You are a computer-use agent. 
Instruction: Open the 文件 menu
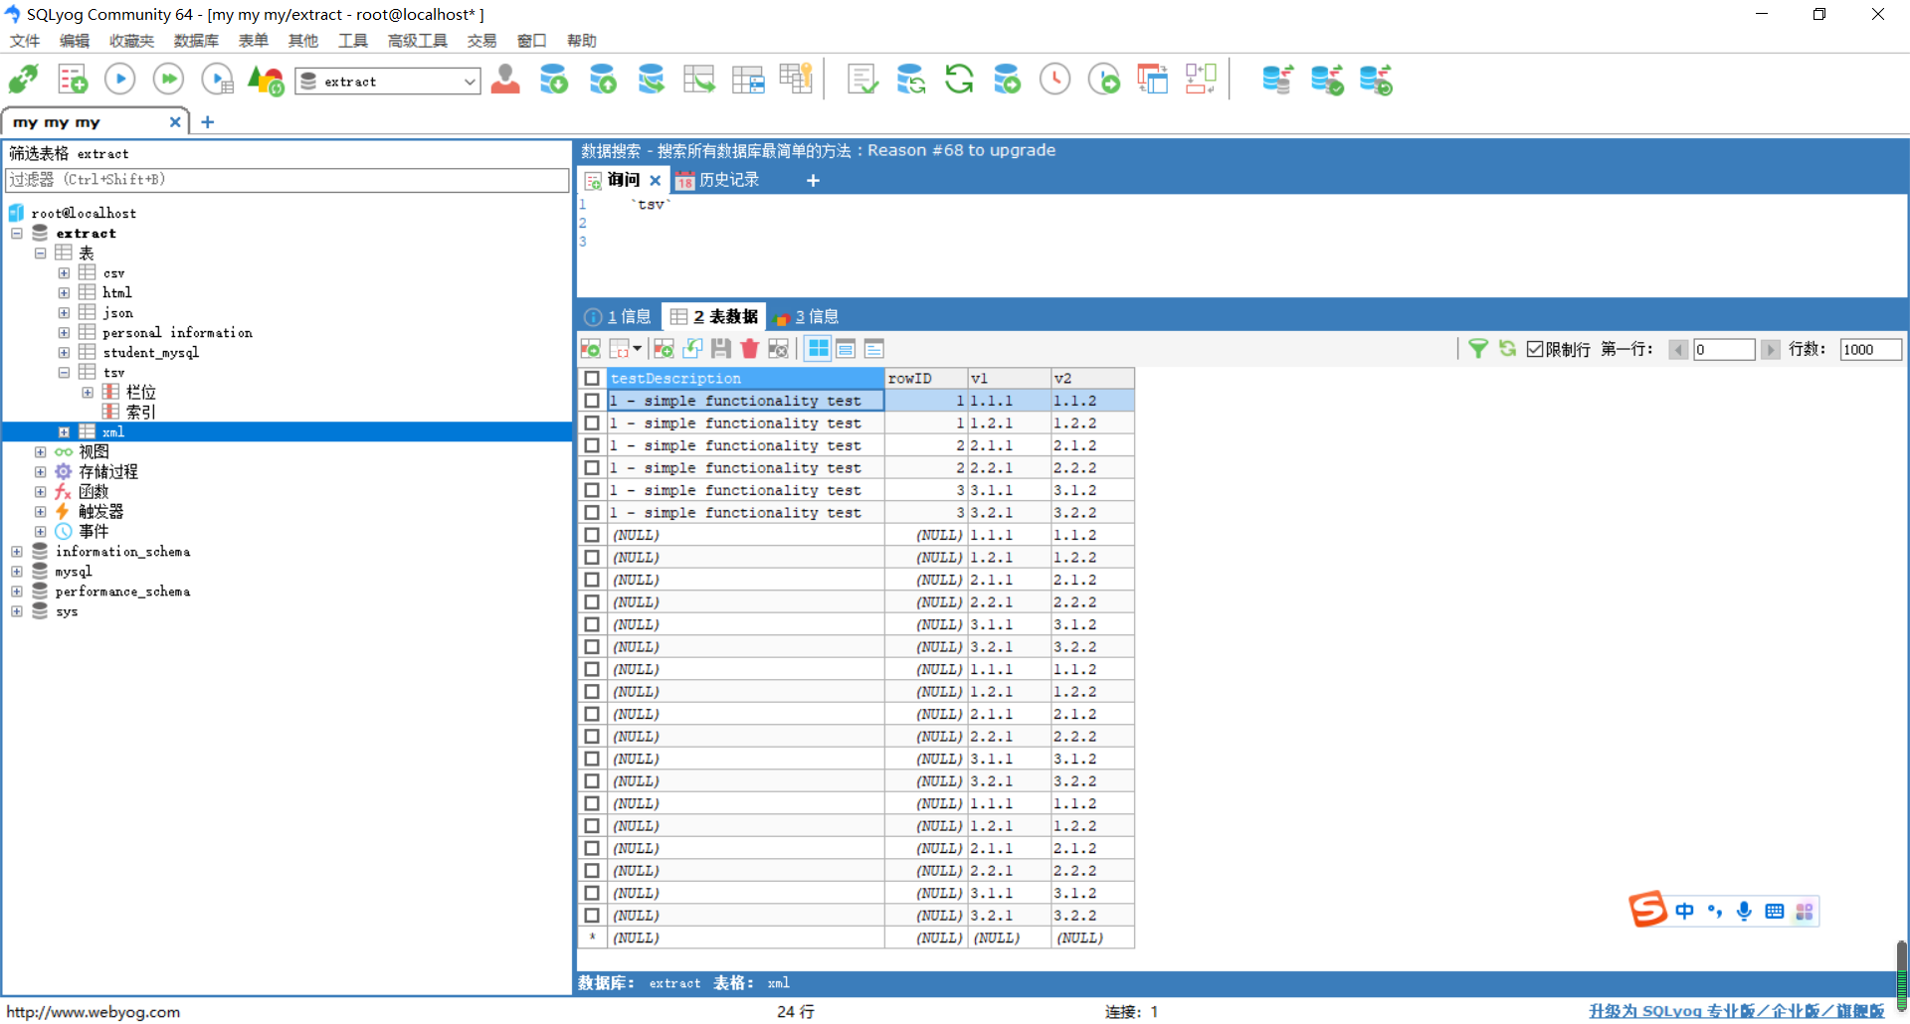point(25,41)
